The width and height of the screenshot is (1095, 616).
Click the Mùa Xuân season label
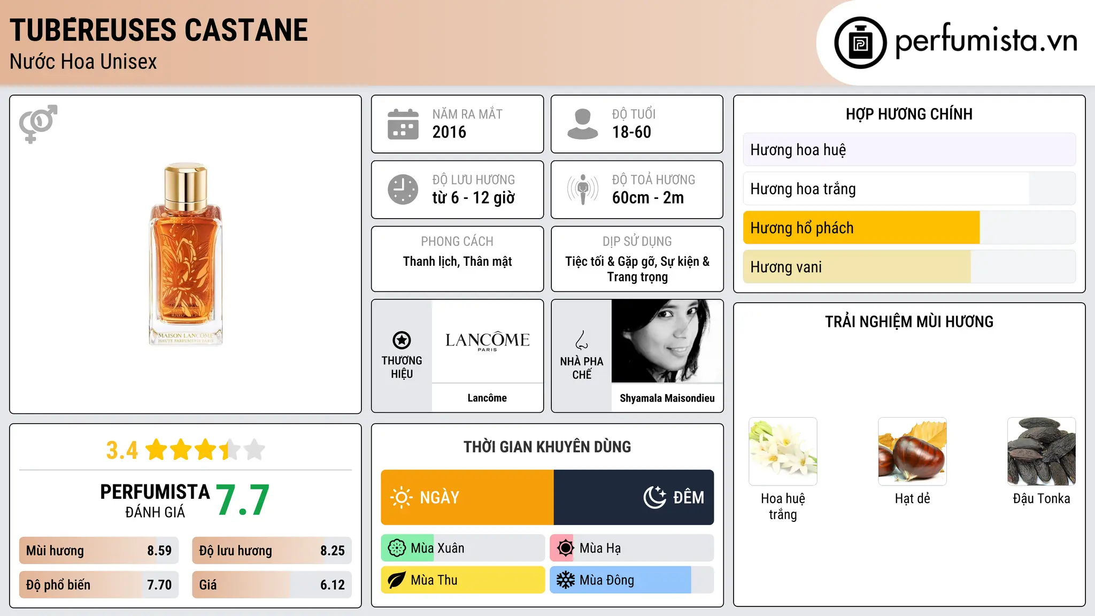(x=437, y=548)
